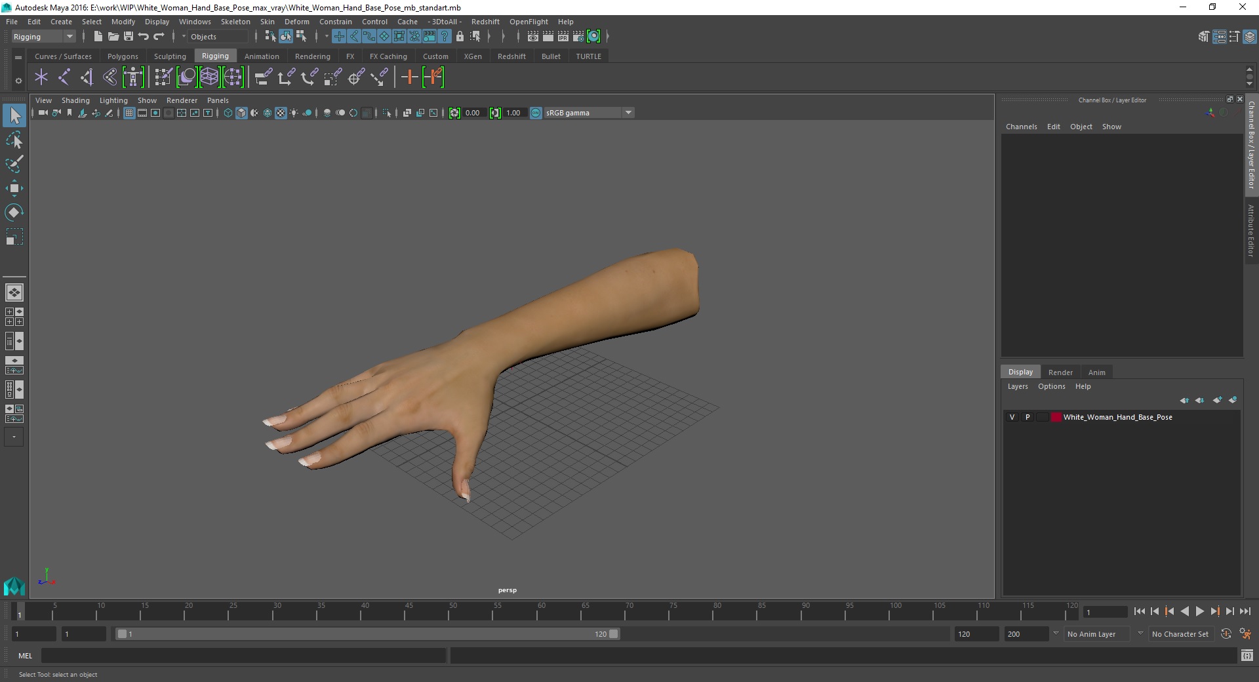Switch to the Animation shelf tab

[262, 56]
